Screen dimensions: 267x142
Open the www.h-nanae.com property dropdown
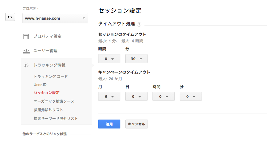[55, 18]
